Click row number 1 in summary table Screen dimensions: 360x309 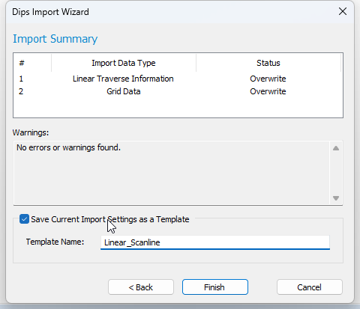(x=21, y=79)
